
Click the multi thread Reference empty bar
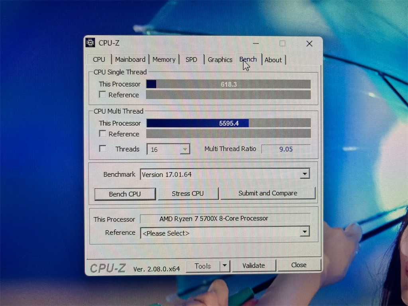pos(228,133)
